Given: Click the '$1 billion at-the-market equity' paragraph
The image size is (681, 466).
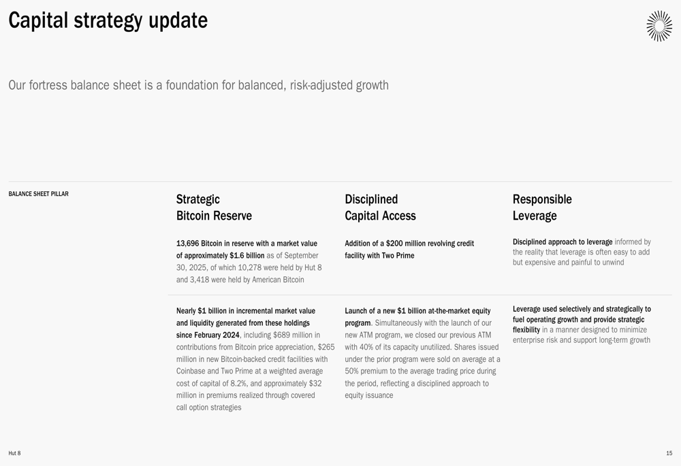Looking at the screenshot, I should tap(422, 353).
